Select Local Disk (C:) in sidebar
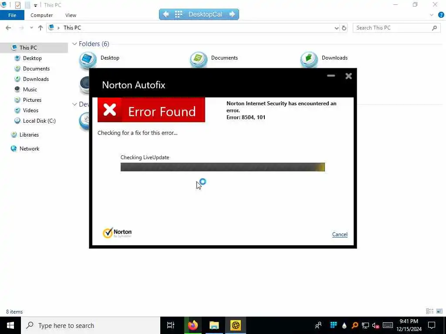The image size is (446, 334). (x=39, y=121)
